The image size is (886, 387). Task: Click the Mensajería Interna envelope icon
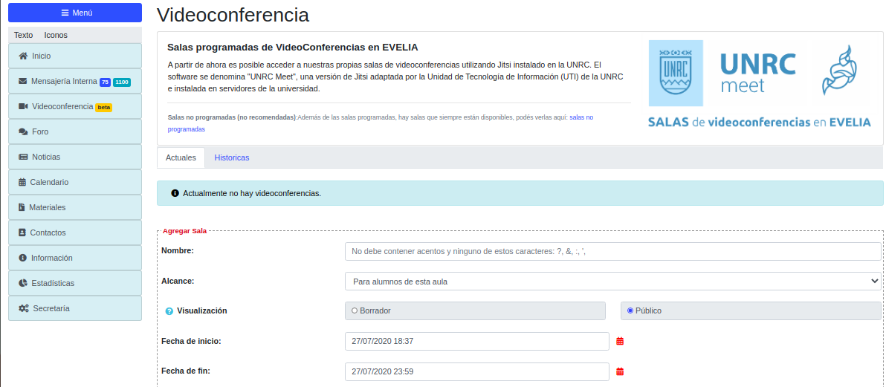click(x=22, y=81)
